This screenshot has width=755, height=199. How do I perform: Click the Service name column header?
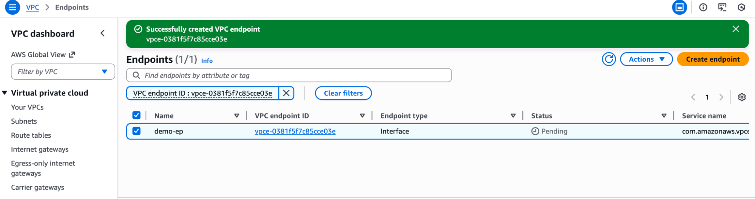point(704,115)
